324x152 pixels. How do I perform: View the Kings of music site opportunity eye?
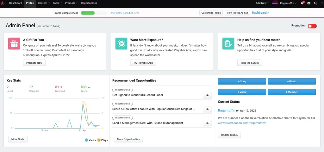click(207, 109)
